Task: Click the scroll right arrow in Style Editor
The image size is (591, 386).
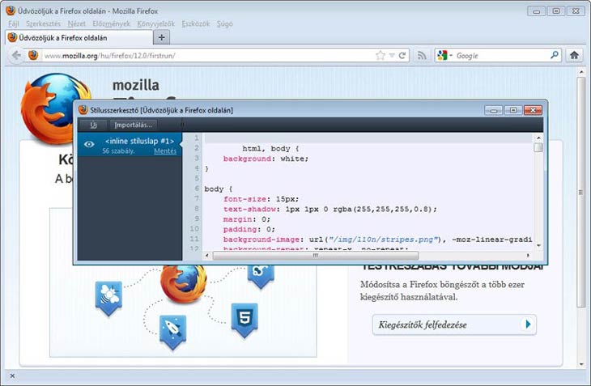Action: 528,256
